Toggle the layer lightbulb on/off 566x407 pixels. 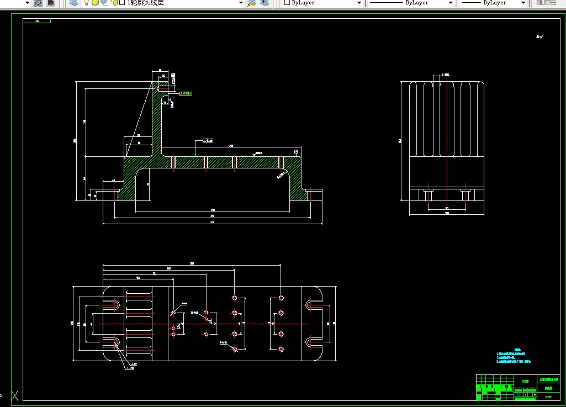(x=86, y=3)
